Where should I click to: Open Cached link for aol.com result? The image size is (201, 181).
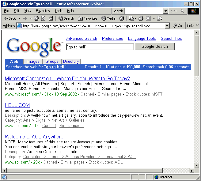pos(50,162)
